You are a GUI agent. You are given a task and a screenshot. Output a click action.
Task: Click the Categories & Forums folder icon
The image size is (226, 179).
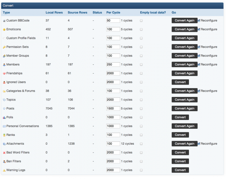point(4,91)
